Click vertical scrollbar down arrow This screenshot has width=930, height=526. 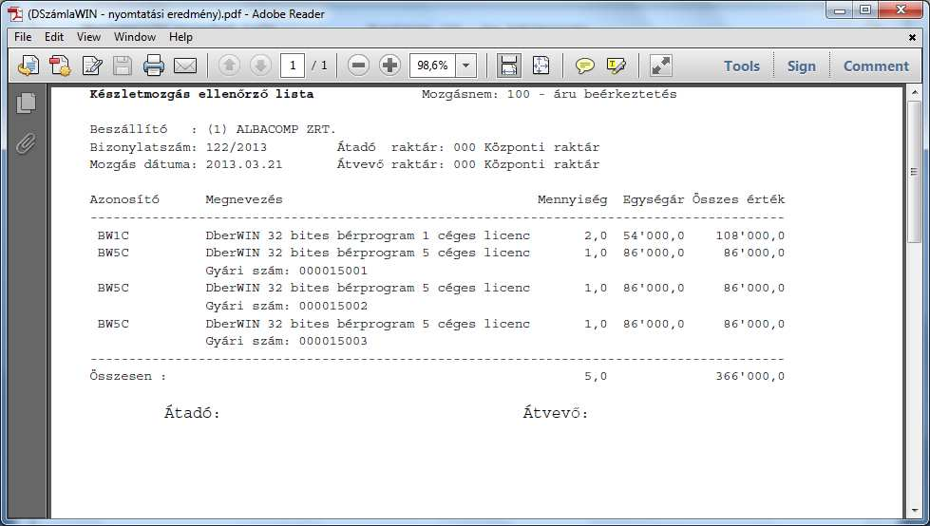[x=914, y=511]
